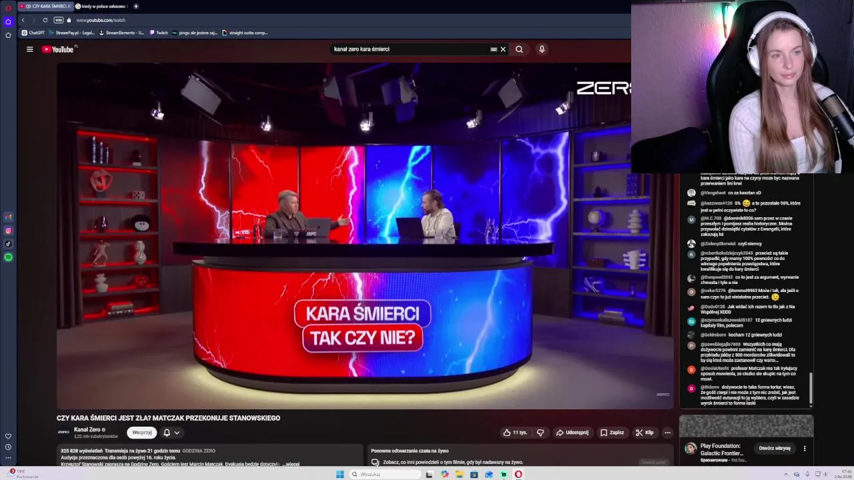Screen dimensions: 854x480
Task: Click the magnifier search button
Action: coord(519,49)
